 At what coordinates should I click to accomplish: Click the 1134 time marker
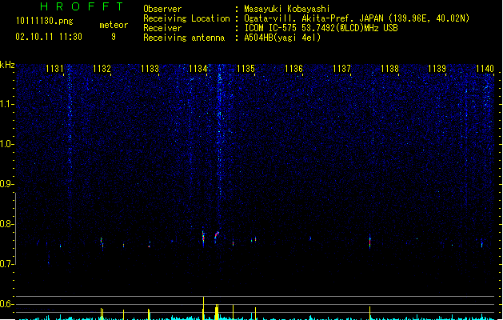pos(198,69)
